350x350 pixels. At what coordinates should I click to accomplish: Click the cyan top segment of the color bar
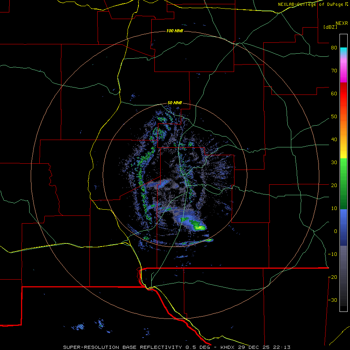343,51
